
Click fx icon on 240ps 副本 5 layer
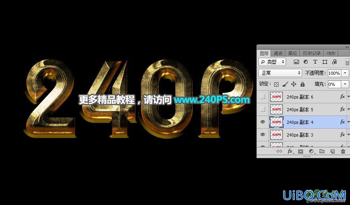pos(342,109)
